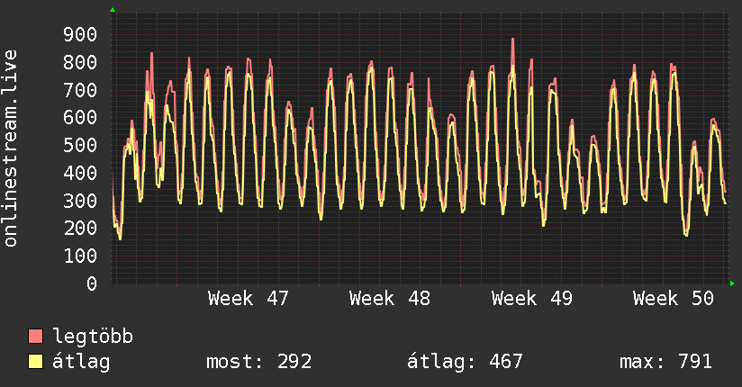Click the 'max: 791' statistic

pos(665,362)
